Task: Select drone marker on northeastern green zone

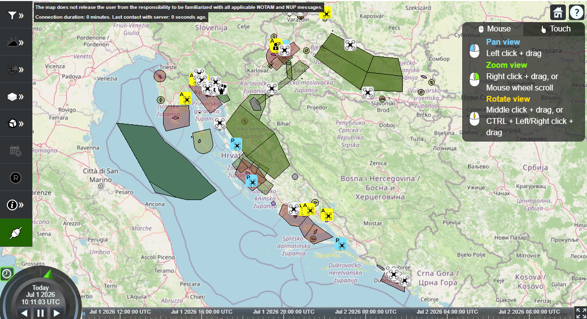Action: point(350,45)
